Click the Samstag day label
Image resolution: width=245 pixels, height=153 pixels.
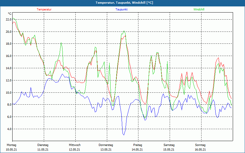tap(169, 145)
